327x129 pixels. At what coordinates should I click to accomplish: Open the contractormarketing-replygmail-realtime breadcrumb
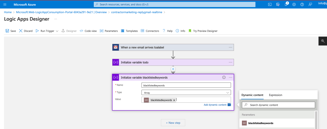pos(137,12)
